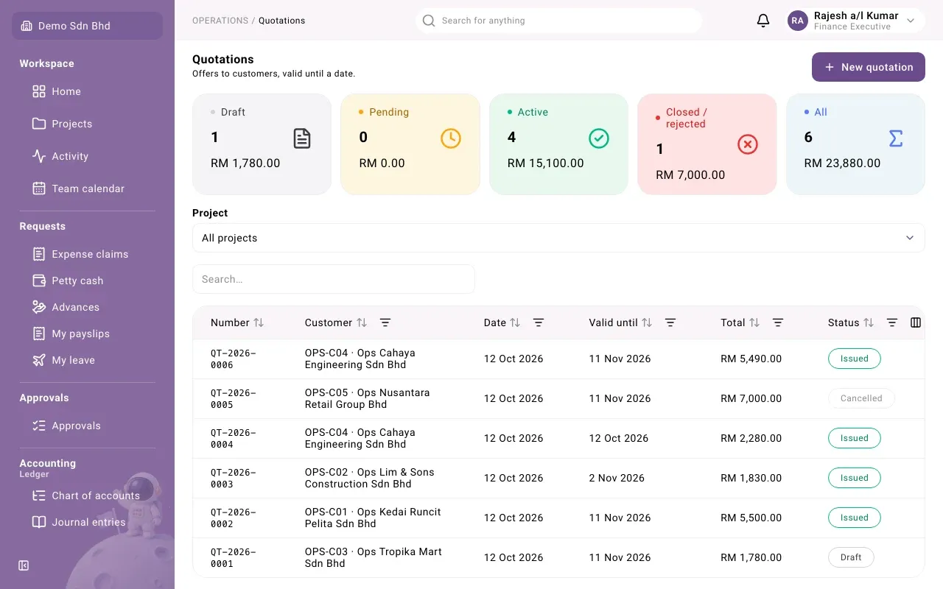Open the notifications bell

[763, 21]
